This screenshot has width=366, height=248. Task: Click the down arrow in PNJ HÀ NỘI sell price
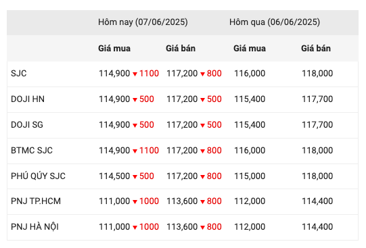click(x=202, y=228)
